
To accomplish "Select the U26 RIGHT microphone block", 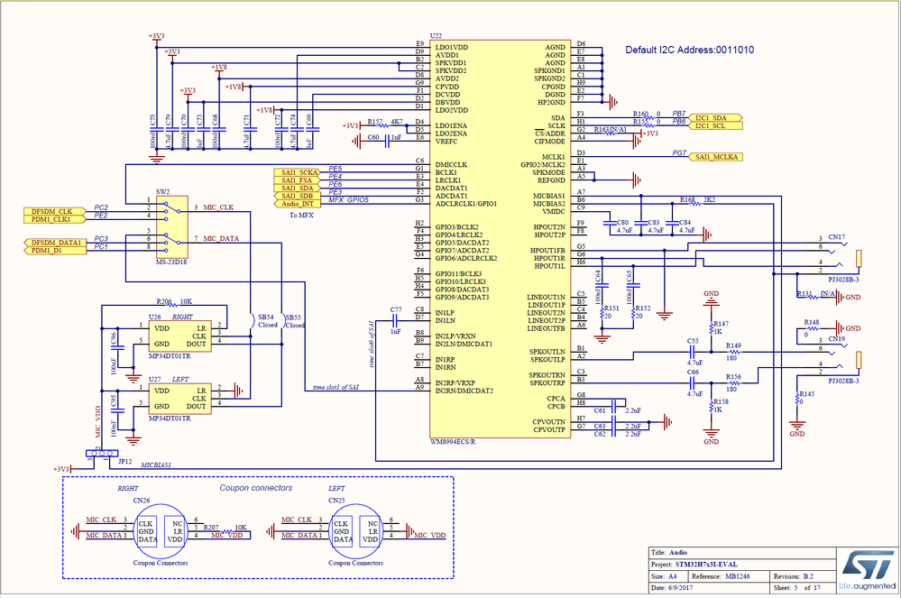I will (179, 336).
